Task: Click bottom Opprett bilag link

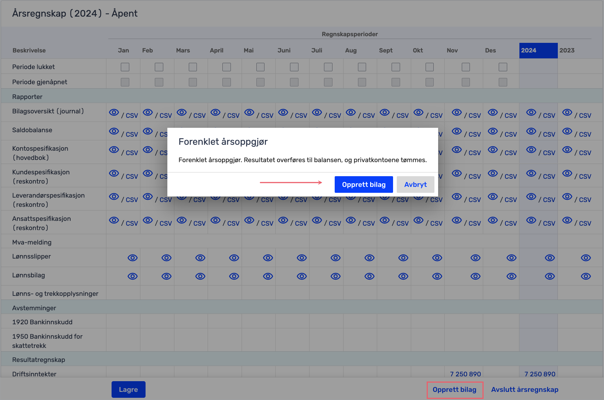Action: coord(454,390)
